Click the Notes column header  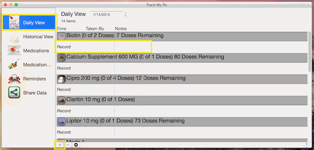pyautogui.click(x=121, y=29)
